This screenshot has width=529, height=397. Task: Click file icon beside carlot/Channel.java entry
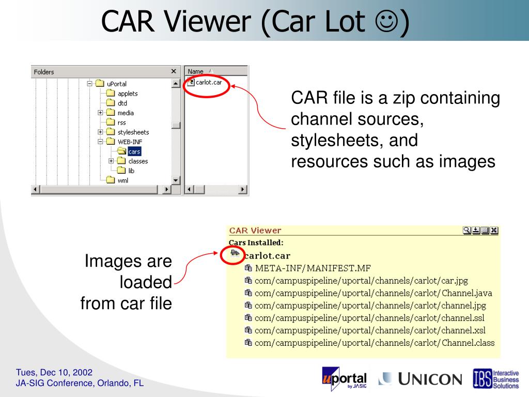click(248, 293)
